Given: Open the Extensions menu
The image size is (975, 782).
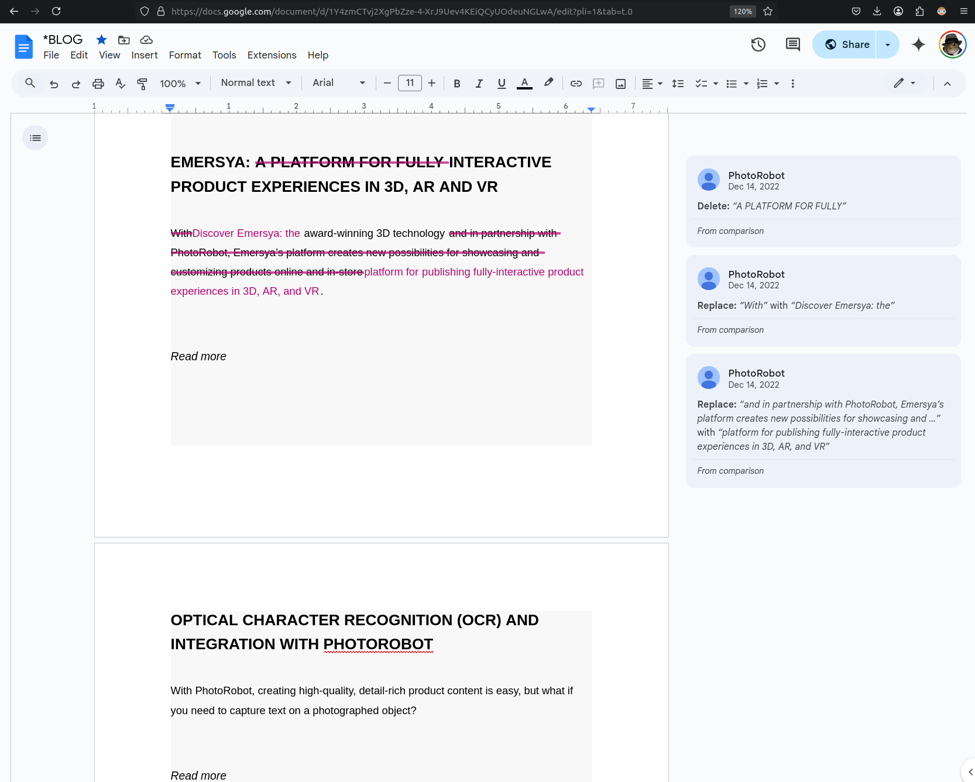Looking at the screenshot, I should click(272, 55).
